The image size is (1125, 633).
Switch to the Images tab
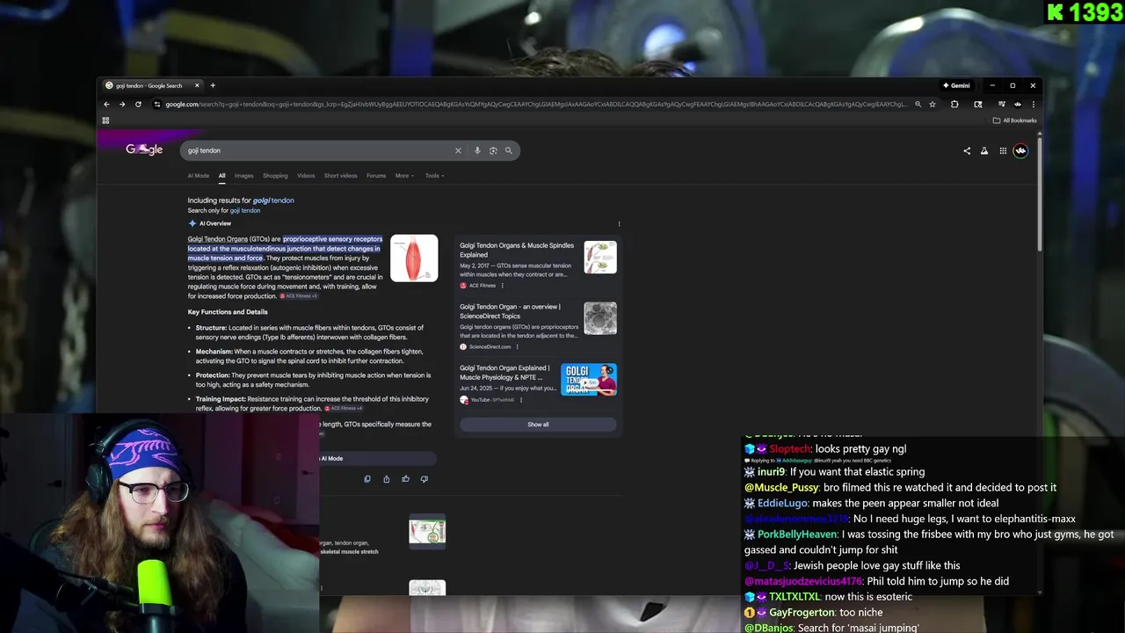243,176
